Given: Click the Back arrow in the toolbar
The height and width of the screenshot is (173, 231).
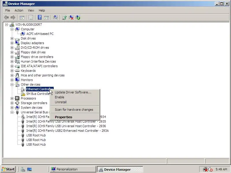Looking at the screenshot, I should pos(6,18).
